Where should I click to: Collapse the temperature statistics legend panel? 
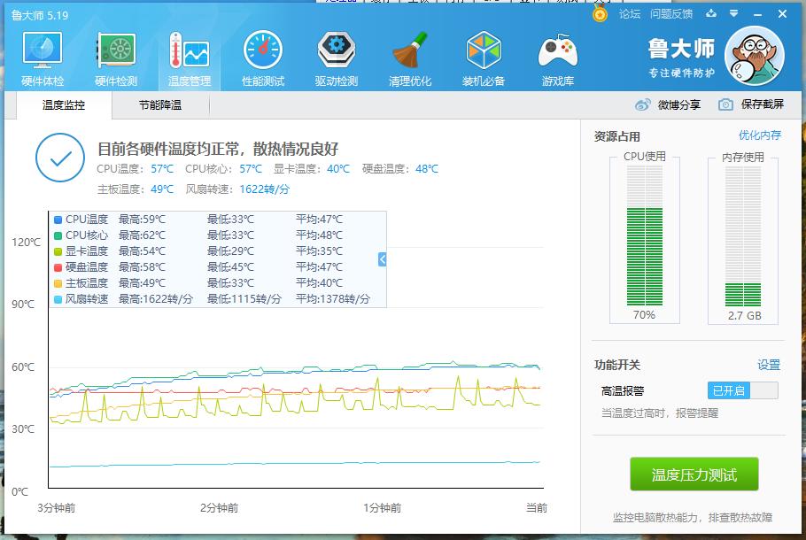[381, 258]
